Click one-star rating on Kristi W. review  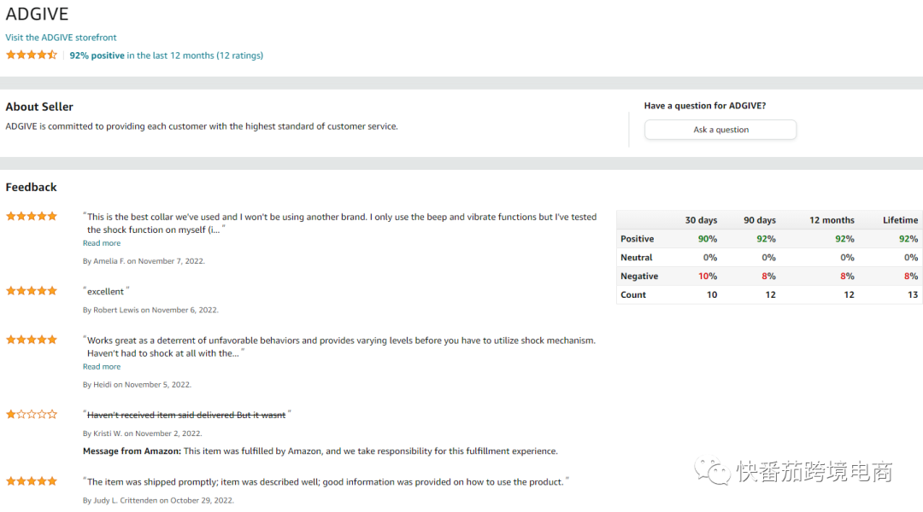coord(32,414)
